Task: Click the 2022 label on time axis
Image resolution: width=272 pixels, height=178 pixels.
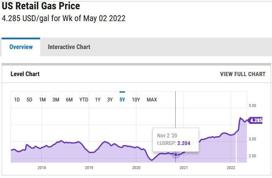Action: [231, 168]
